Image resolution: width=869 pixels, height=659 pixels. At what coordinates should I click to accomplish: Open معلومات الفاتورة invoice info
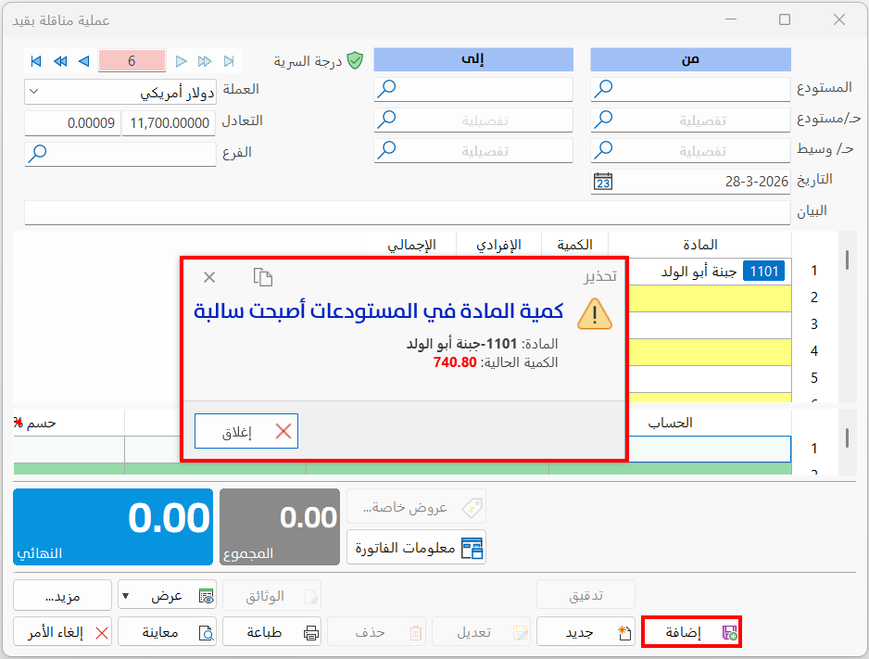click(x=417, y=548)
